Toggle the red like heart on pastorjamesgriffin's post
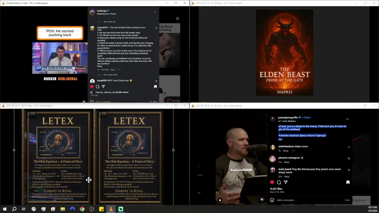This screenshot has height=213, width=379. [x=272, y=183]
